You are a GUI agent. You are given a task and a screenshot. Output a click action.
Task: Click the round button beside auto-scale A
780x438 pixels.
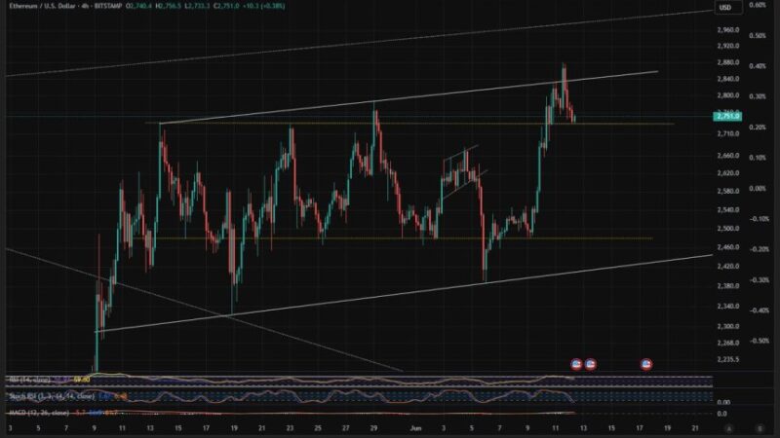[760, 428]
